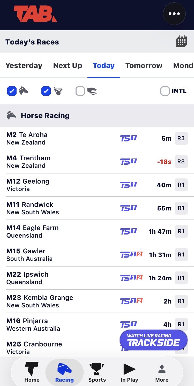
Task: Go to Home in bottom navigation
Action: [32, 372]
